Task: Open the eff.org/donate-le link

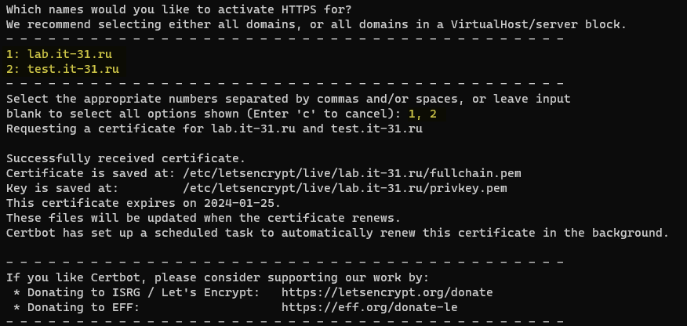Action: coord(369,307)
